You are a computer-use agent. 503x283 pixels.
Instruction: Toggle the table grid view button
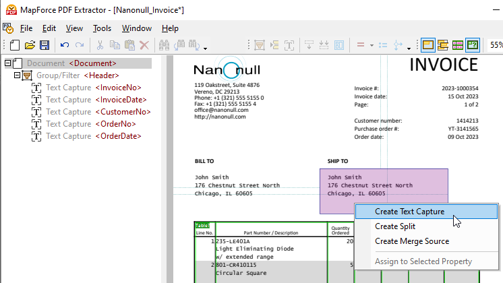coord(457,45)
